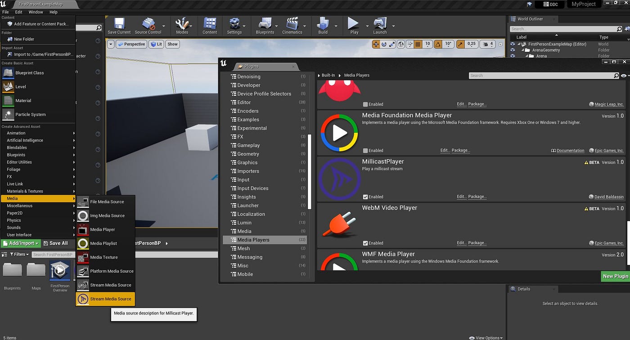Screen dimensions: 630x340
Task: Toggle the viewport grid snapping icon
Action: (418, 44)
